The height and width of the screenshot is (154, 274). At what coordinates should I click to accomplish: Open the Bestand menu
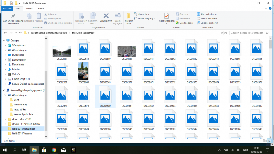[7, 8]
